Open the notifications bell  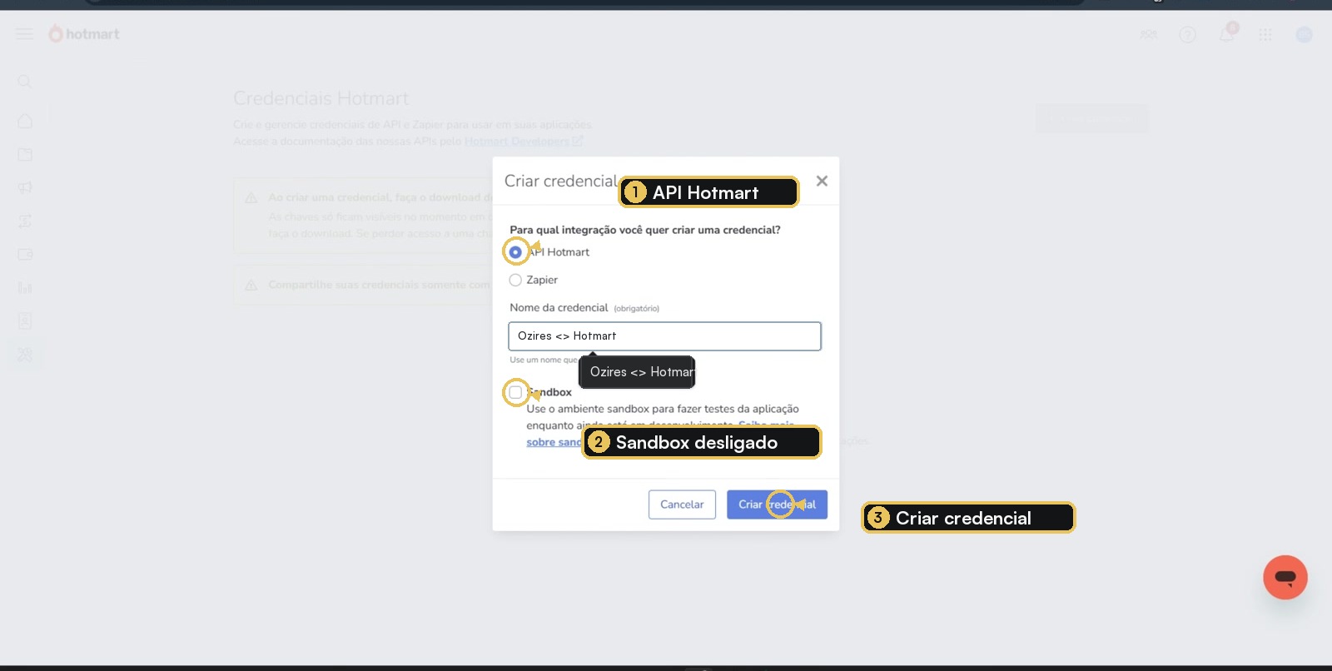1227,34
